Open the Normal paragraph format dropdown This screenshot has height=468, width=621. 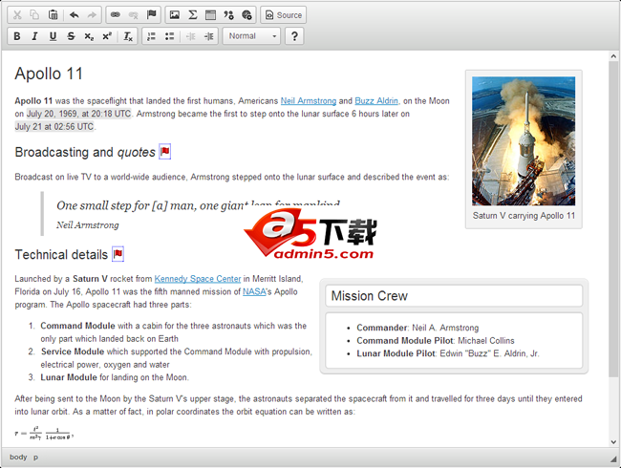[x=251, y=36]
